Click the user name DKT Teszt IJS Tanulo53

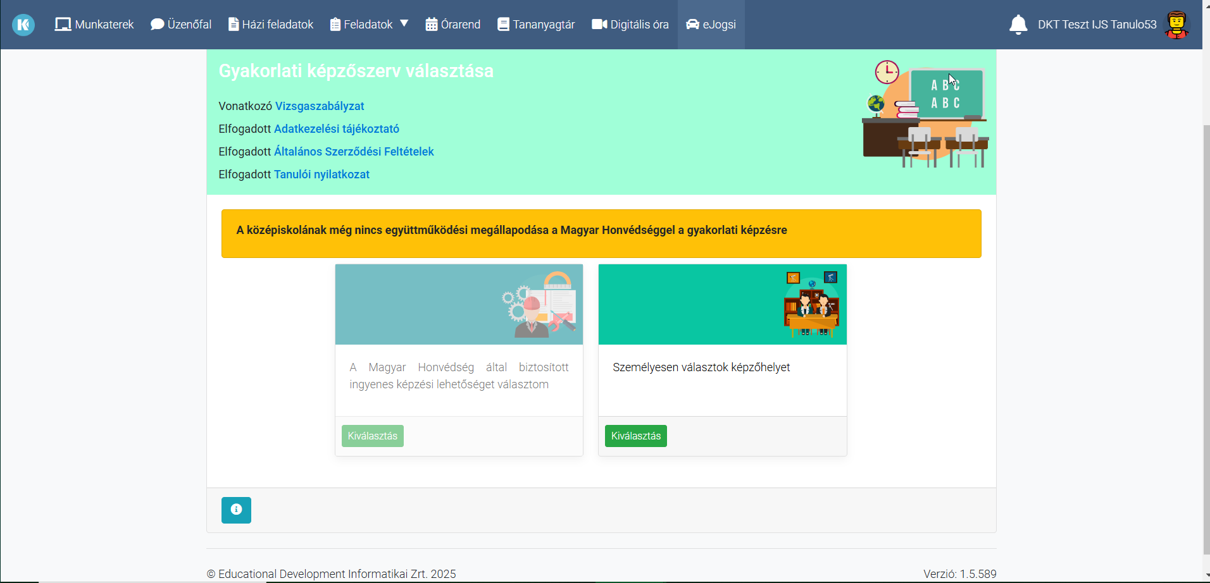1097,25
